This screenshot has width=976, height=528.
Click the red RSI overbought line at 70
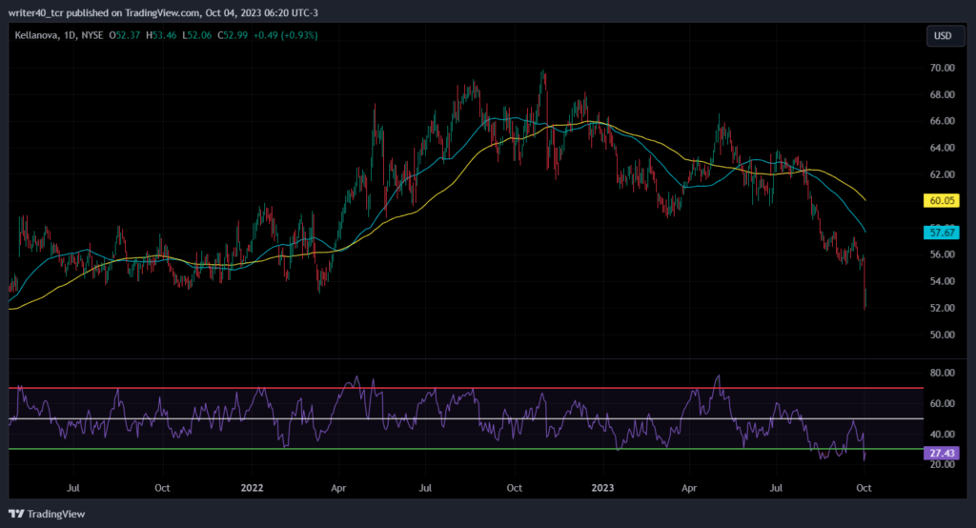pos(465,388)
